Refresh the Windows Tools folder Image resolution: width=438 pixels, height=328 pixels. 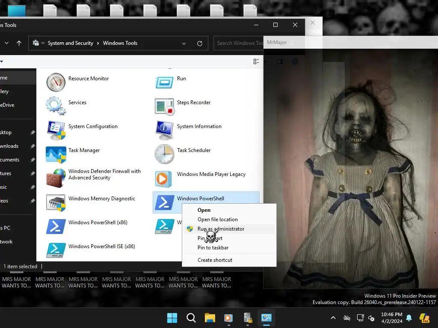pyautogui.click(x=200, y=44)
